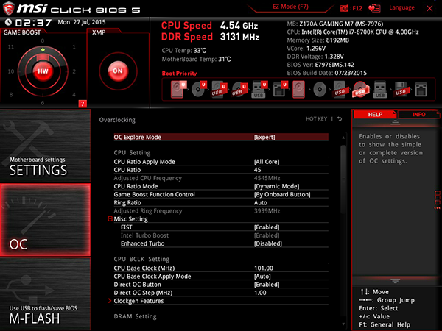Select the UEFI CD/DVD boot device icon
The height and width of the screenshot is (331, 442).
199,89
